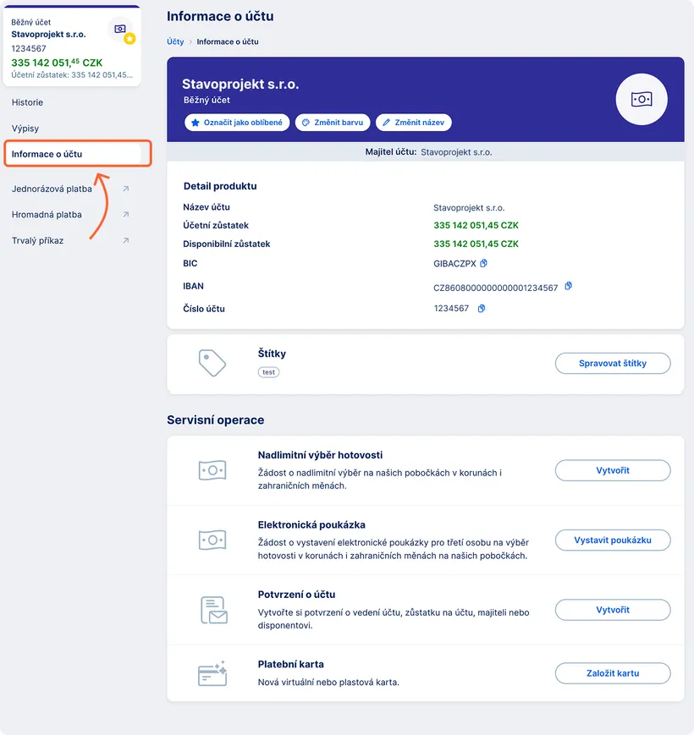
Task: Copy the account number 1234567
Action: tap(481, 308)
